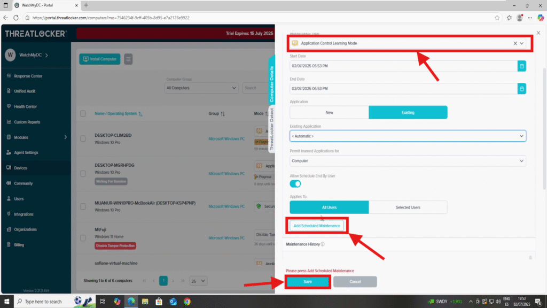Click the Disable Tamper Protection badge
This screenshot has height=308, width=547.
pyautogui.click(x=115, y=246)
